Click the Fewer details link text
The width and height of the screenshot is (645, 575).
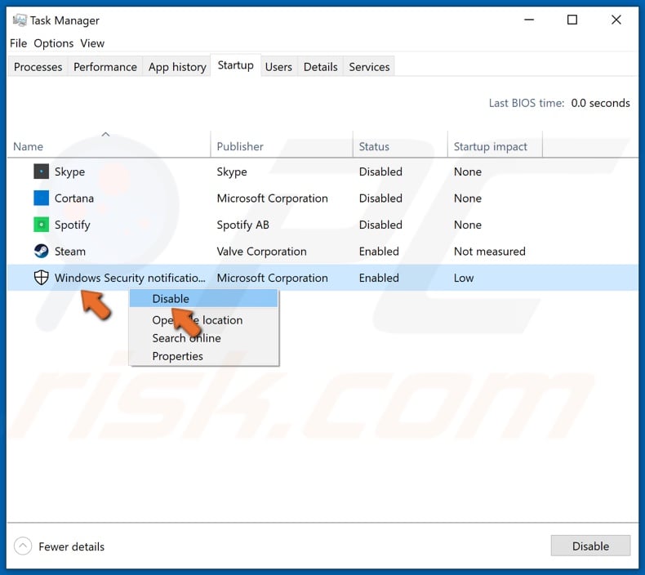click(72, 546)
